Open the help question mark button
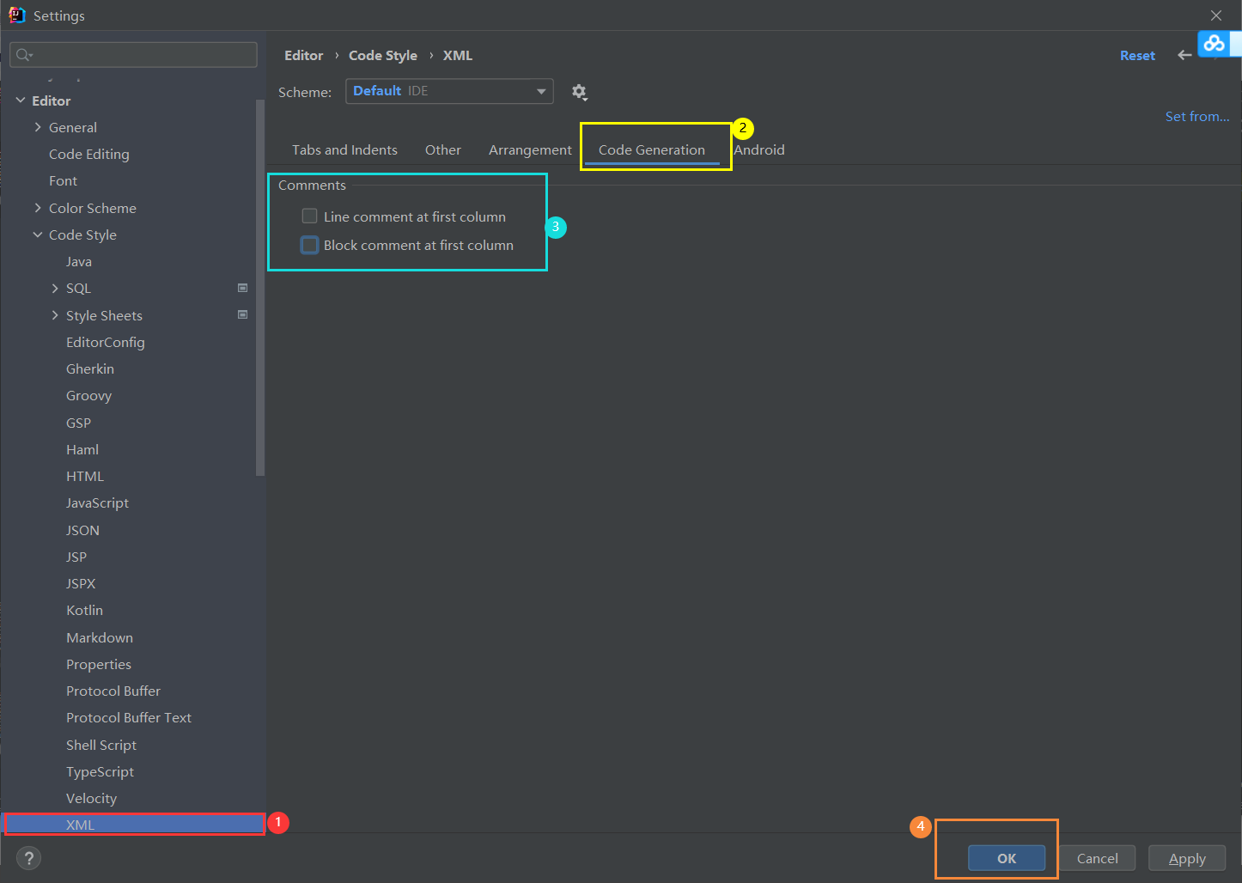 [28, 858]
